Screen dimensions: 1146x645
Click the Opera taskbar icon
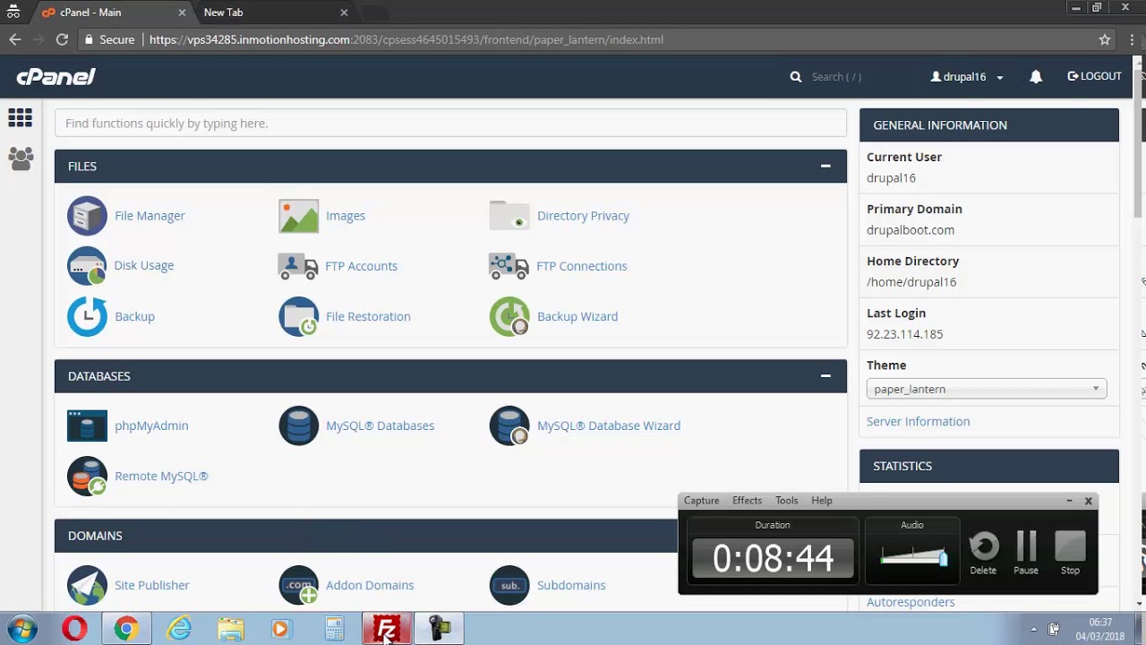tap(74, 629)
